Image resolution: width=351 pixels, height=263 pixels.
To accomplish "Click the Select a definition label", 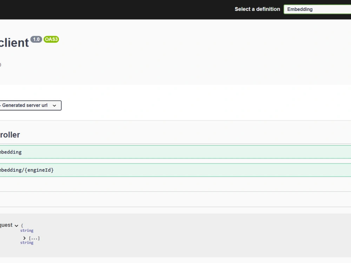I will 257,9.
